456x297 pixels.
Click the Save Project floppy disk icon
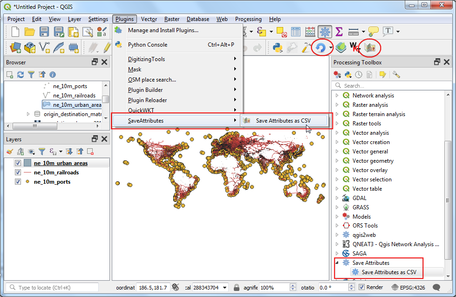(x=44, y=32)
